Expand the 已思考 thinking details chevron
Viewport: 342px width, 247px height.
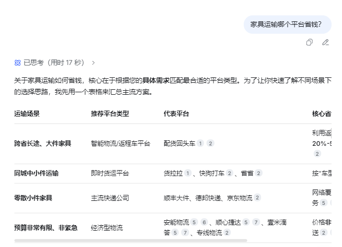tap(93, 63)
